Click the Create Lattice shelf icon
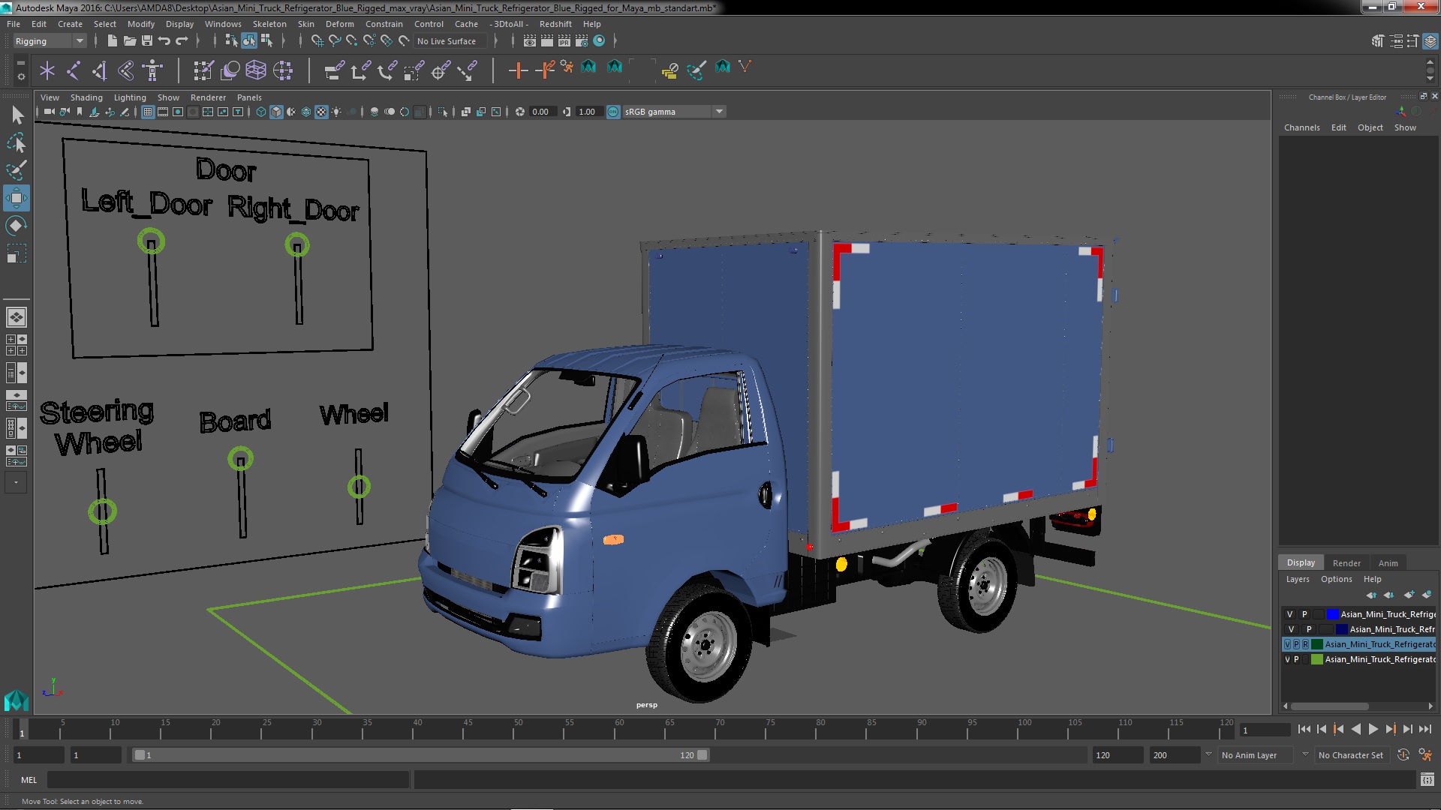 256,70
